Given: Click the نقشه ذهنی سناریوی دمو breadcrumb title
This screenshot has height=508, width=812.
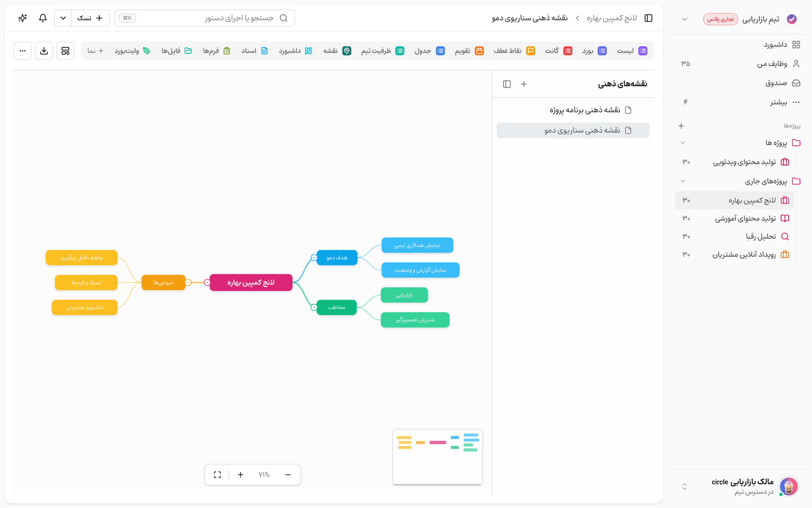Looking at the screenshot, I should [x=529, y=18].
